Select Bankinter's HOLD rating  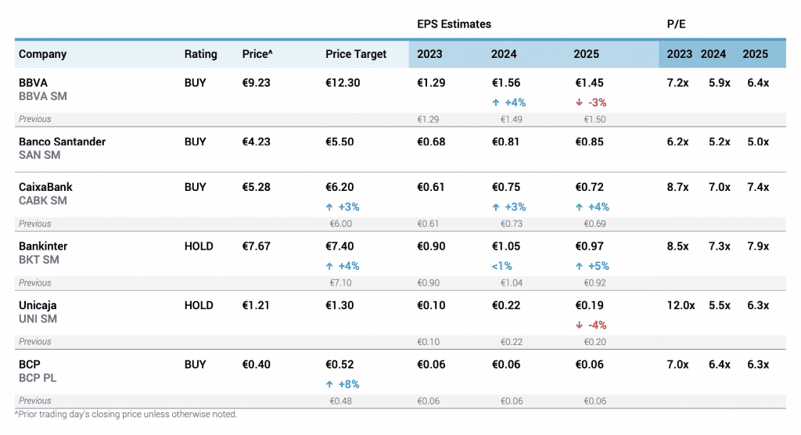199,246
